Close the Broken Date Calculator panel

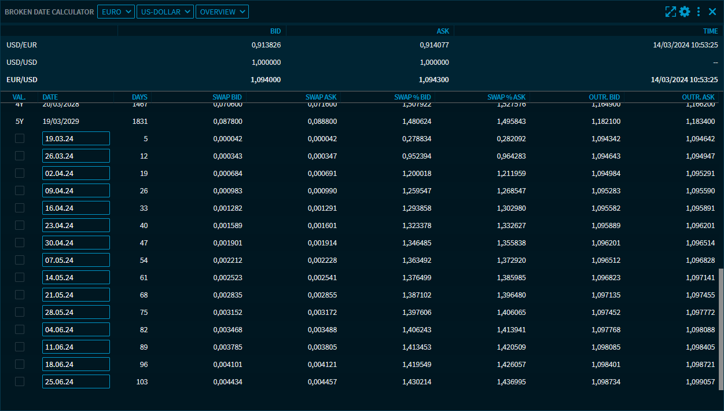coord(712,12)
